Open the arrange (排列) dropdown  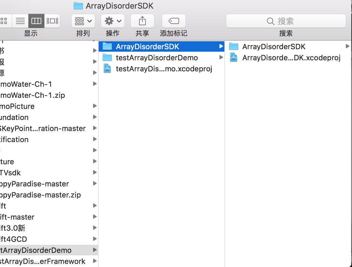(x=83, y=21)
